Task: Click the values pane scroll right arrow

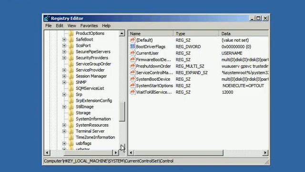Action: click(x=265, y=152)
